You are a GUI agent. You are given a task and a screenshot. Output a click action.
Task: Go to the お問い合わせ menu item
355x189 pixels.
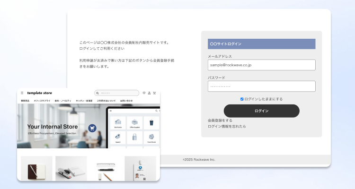tap(126, 101)
